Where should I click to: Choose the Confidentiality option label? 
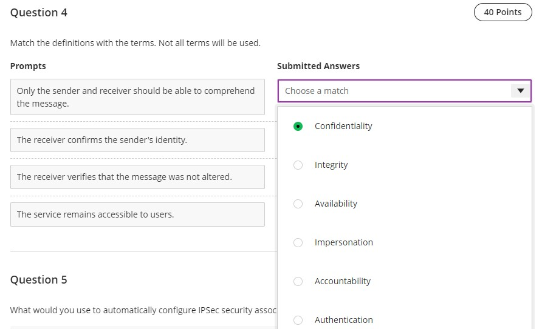tap(343, 126)
